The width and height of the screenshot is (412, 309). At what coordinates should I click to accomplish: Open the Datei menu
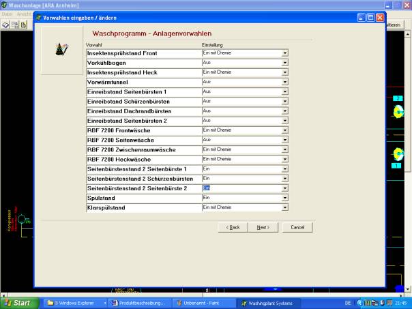click(x=5, y=14)
